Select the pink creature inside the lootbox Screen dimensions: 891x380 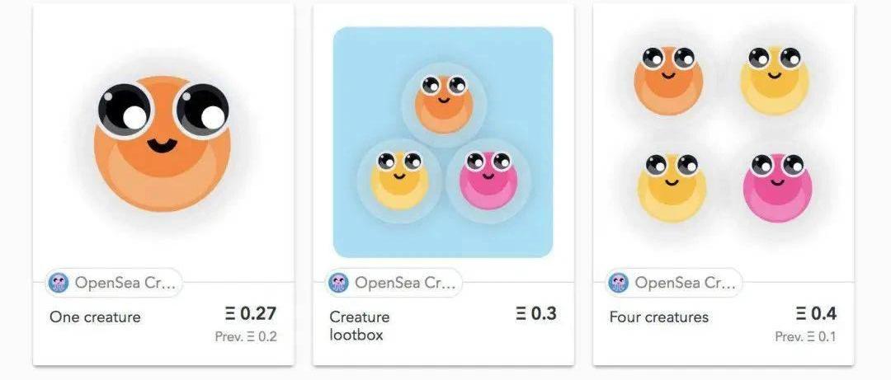pos(488,179)
